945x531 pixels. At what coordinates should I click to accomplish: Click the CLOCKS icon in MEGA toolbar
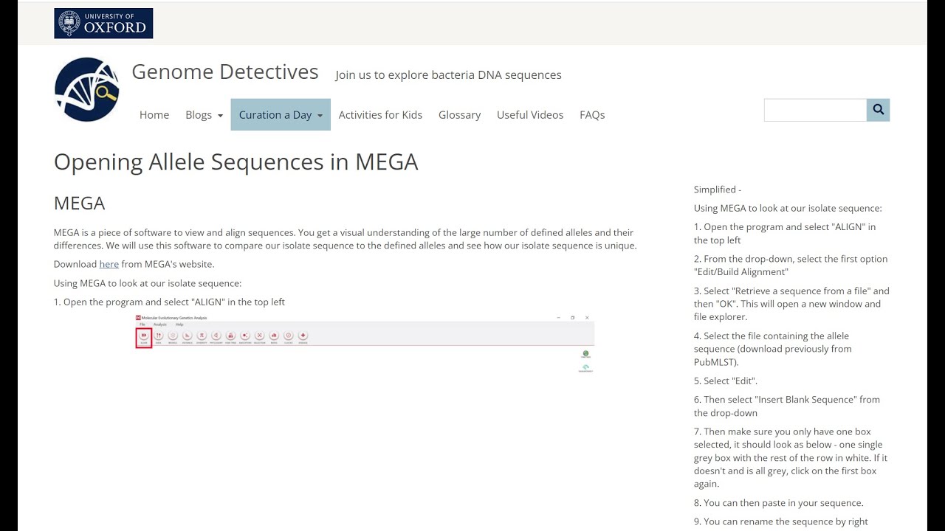pos(288,336)
